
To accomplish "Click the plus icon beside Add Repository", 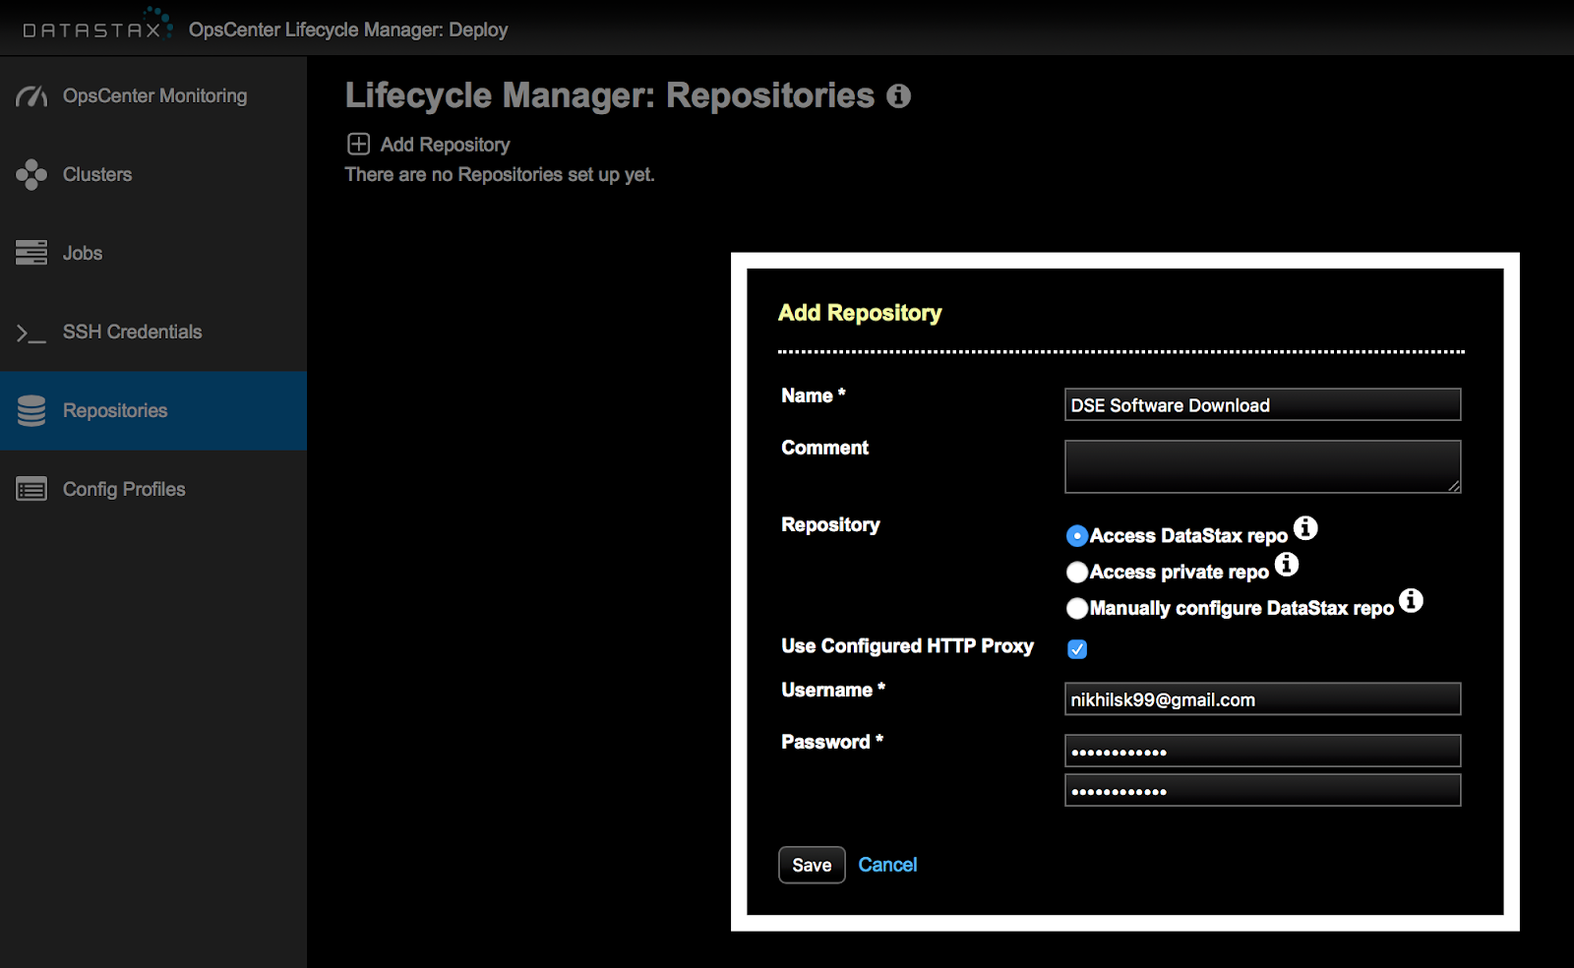I will pos(359,145).
